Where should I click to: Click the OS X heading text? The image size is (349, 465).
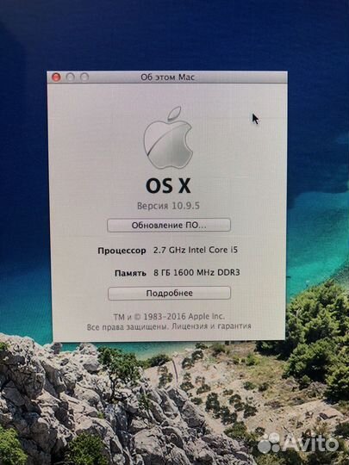[168, 185]
